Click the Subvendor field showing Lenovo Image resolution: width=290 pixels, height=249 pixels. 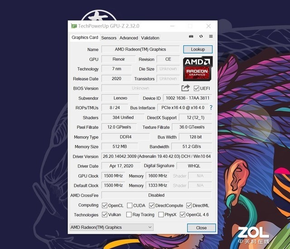coord(120,98)
